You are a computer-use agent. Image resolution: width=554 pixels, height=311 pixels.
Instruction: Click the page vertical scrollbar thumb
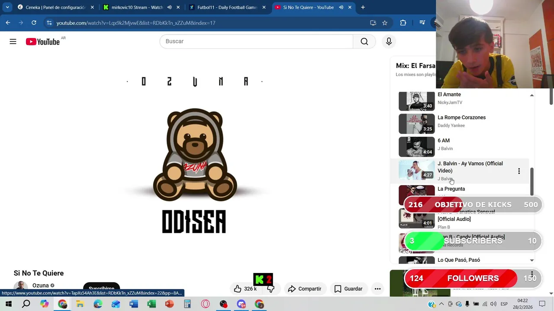tap(551, 96)
